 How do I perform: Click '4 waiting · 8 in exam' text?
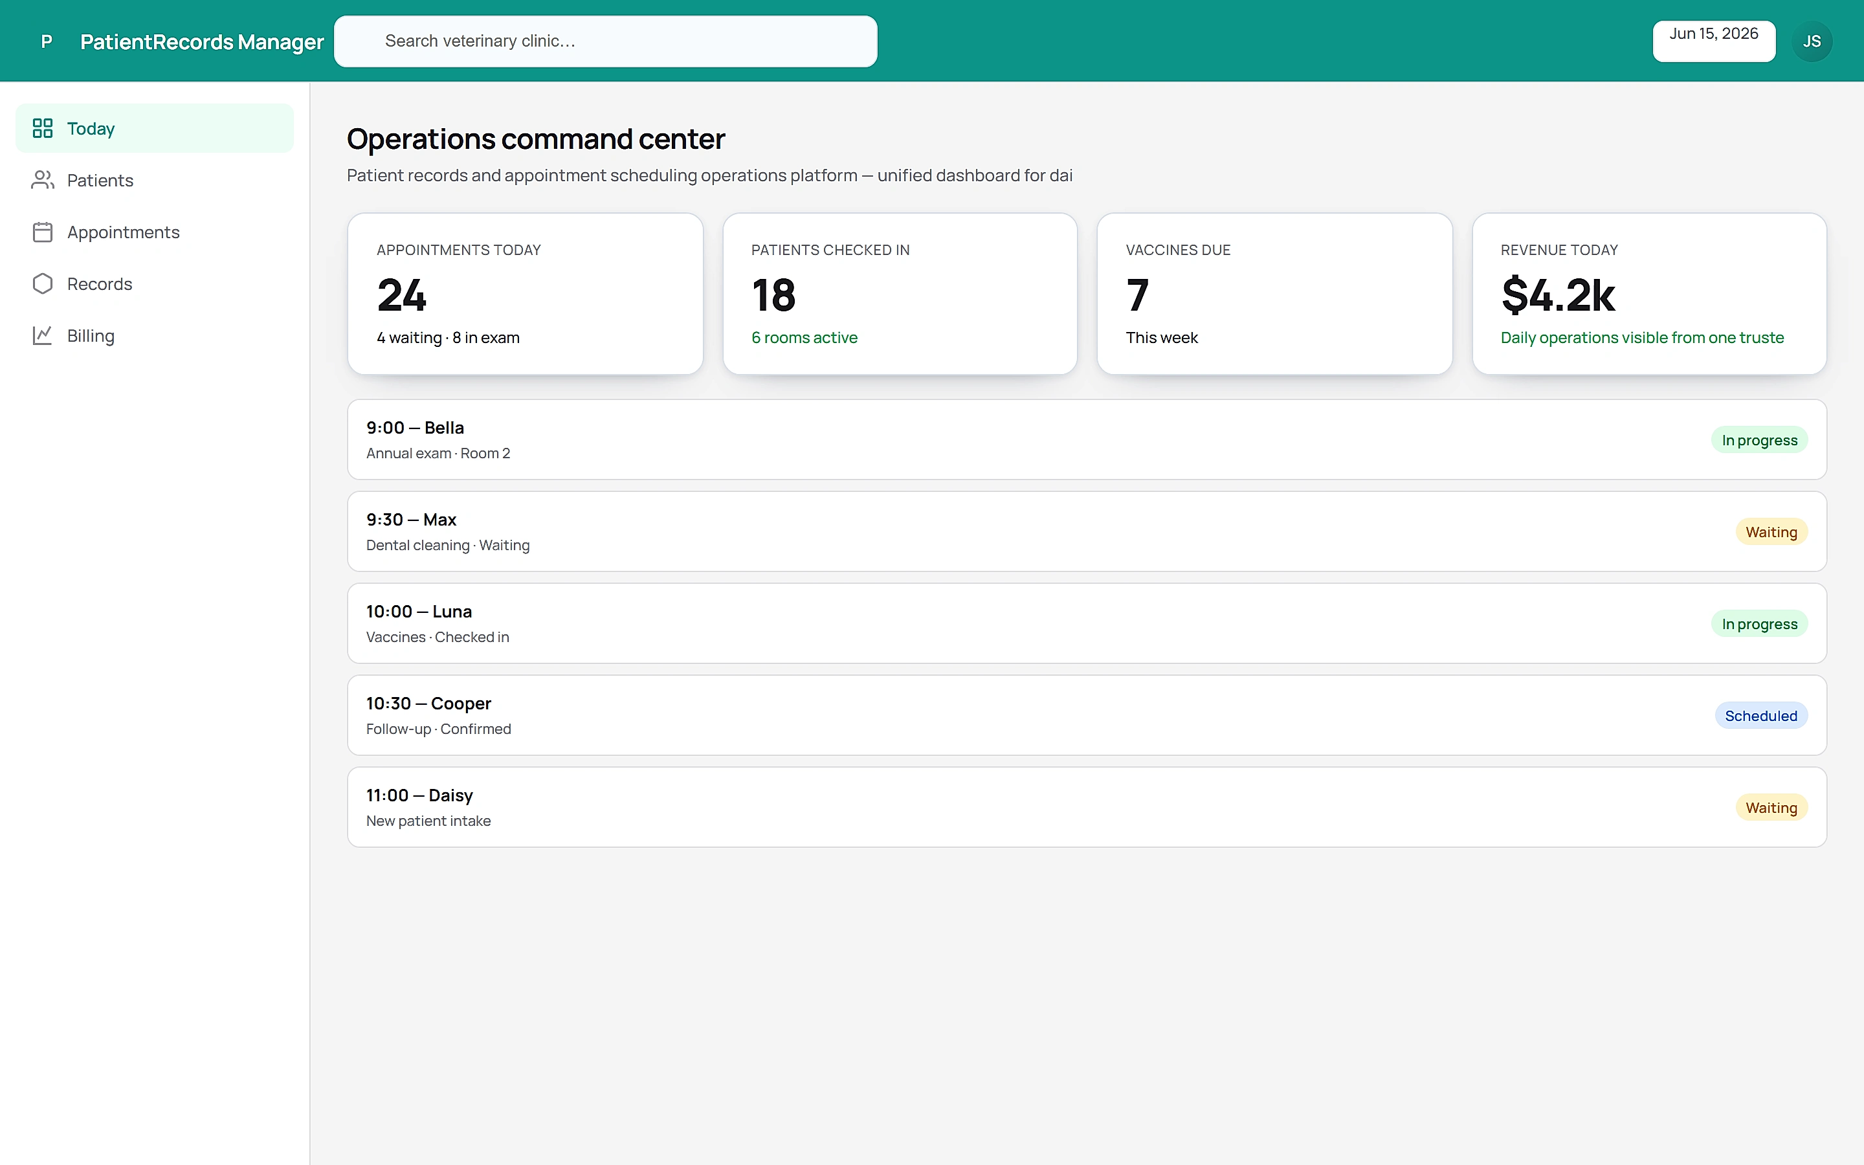pyautogui.click(x=449, y=337)
